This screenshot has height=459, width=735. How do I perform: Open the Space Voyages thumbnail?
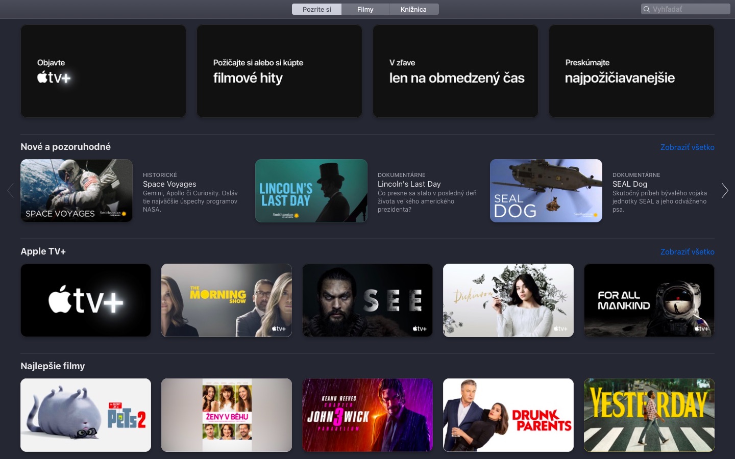click(77, 191)
